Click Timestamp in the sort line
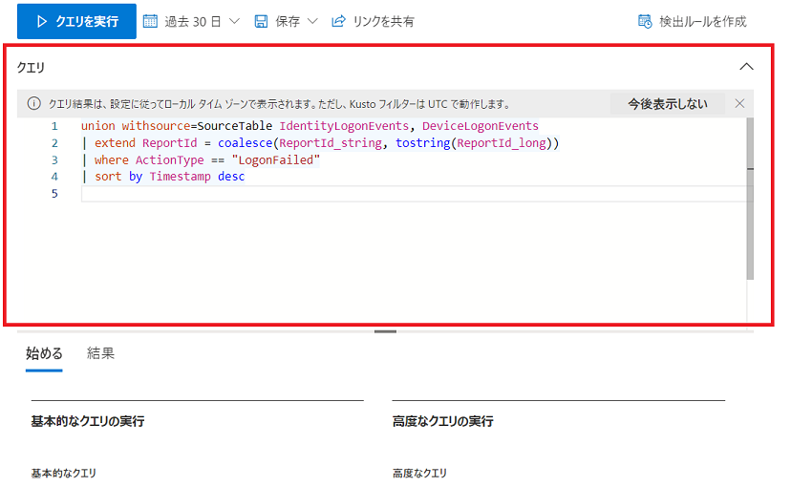812x487 pixels. [181, 177]
